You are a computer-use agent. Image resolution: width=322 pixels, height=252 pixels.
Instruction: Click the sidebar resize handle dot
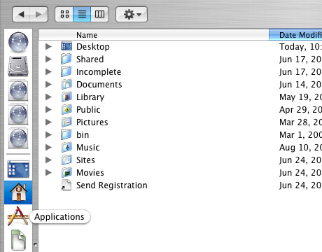point(35,244)
